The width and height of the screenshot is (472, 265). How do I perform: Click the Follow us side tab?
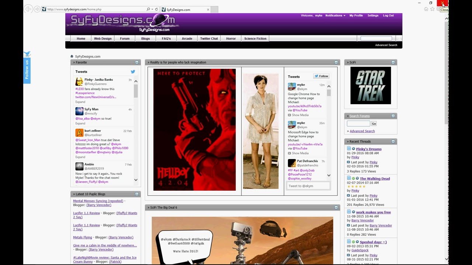(x=27, y=70)
